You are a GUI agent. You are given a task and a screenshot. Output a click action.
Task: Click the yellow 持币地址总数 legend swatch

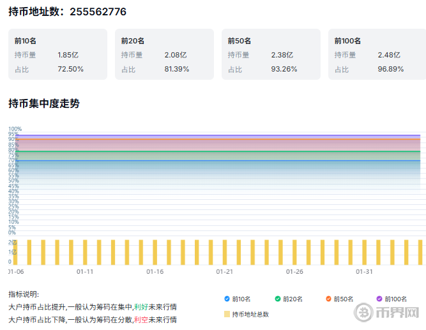click(227, 314)
